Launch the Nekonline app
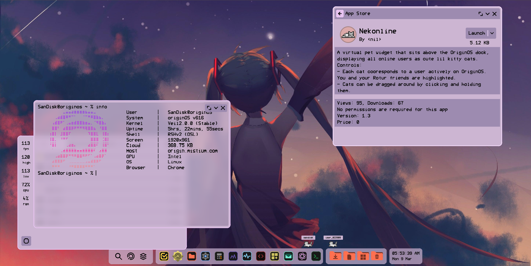Screen dimensions: 531x266 [477, 33]
